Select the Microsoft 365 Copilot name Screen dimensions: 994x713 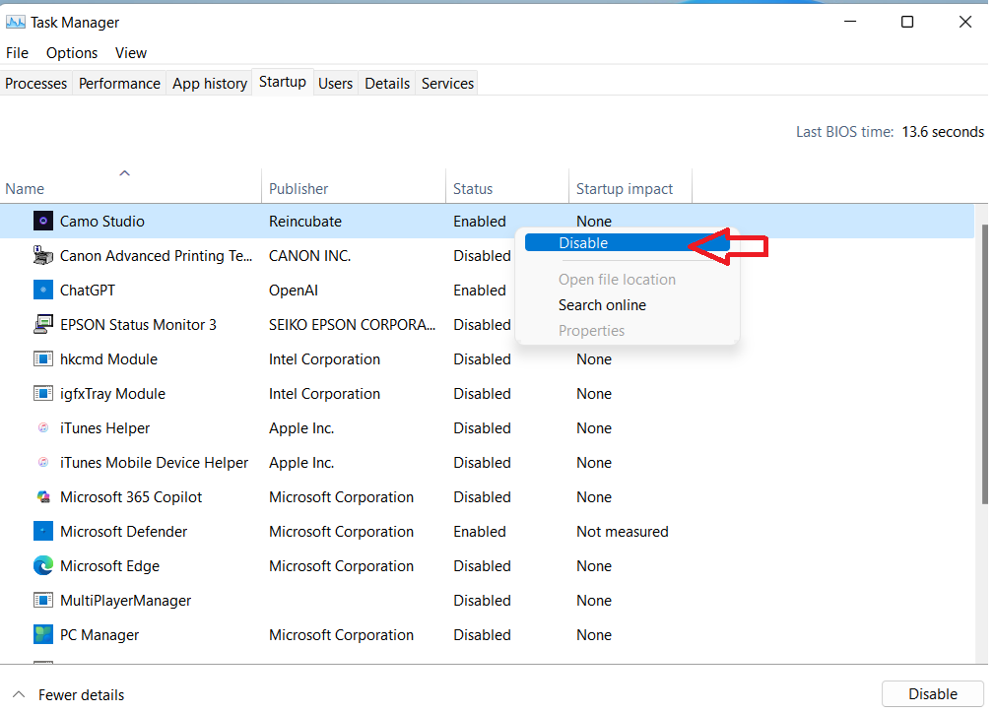click(x=131, y=497)
